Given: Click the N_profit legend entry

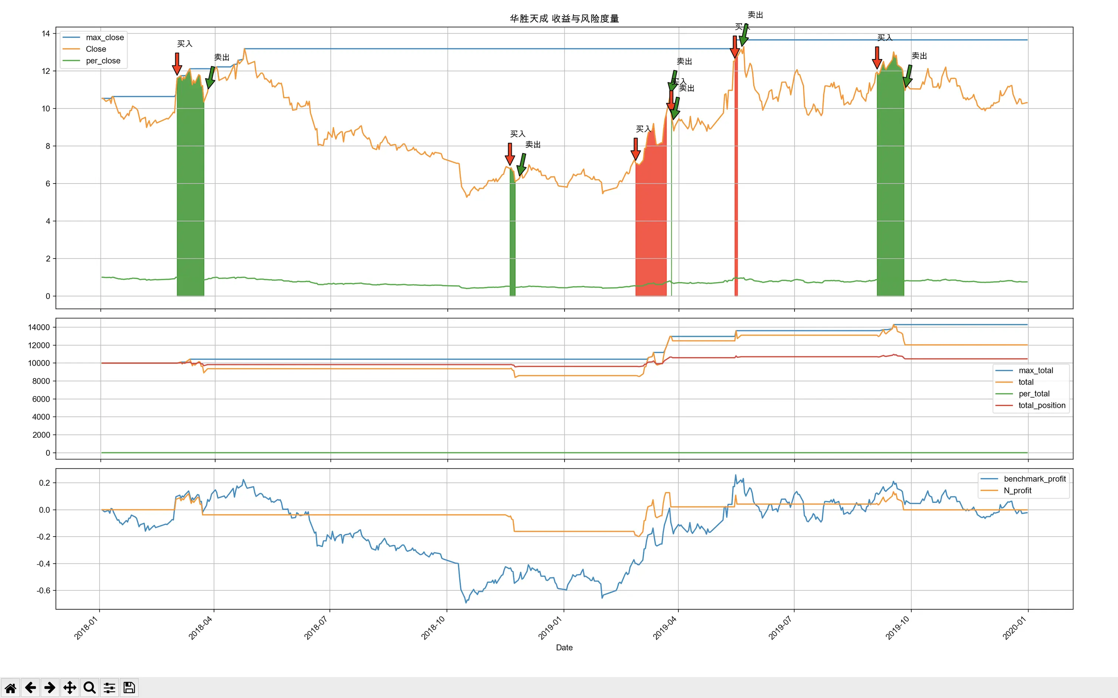Looking at the screenshot, I should pos(1017,491).
